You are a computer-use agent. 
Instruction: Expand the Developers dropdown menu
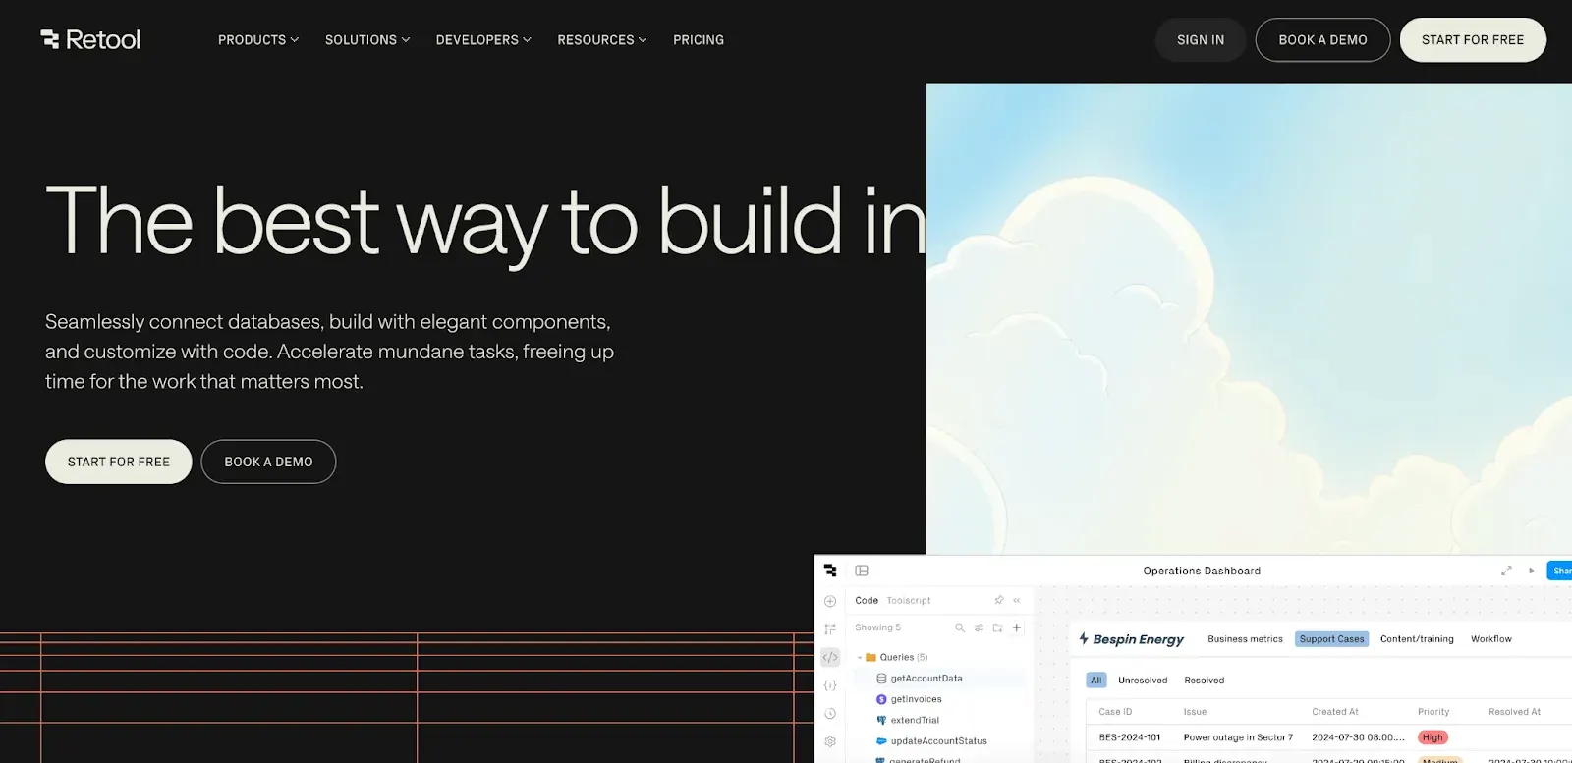click(483, 40)
